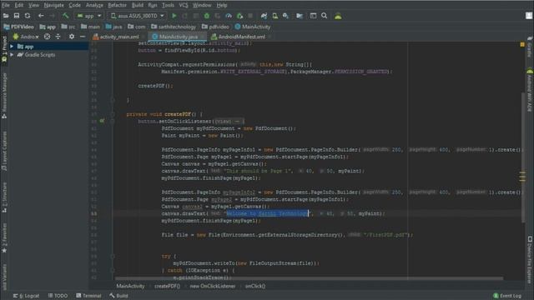Click PDFVideo breadcrumb in navigation bar
This screenshot has height=300, width=534.
[18, 27]
